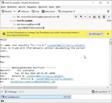The width and height of the screenshot is (112, 103).
Task: Click the online status icon in status bar
Action: [3, 101]
